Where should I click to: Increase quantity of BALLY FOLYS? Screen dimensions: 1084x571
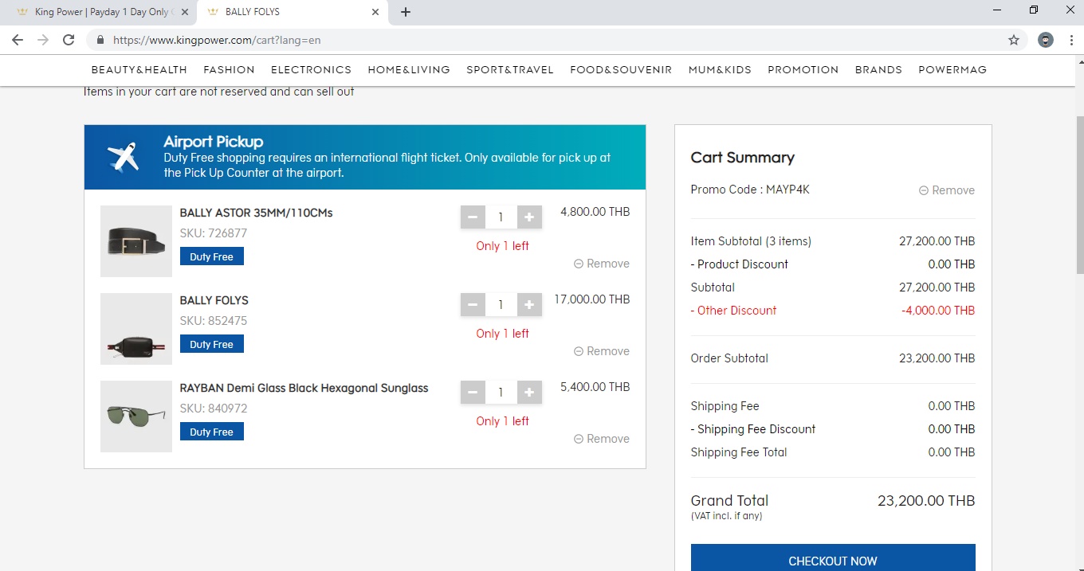(x=529, y=304)
